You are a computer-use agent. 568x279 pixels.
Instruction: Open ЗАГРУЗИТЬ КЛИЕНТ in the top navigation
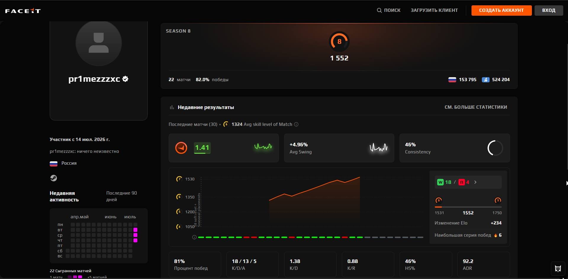point(434,10)
